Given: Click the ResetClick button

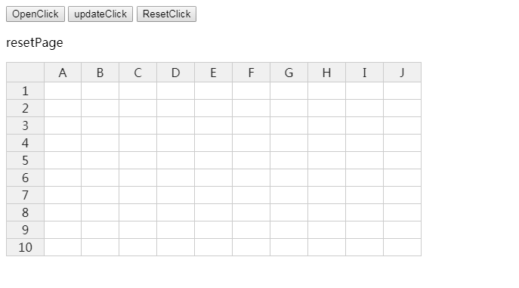Looking at the screenshot, I should coord(166,14).
